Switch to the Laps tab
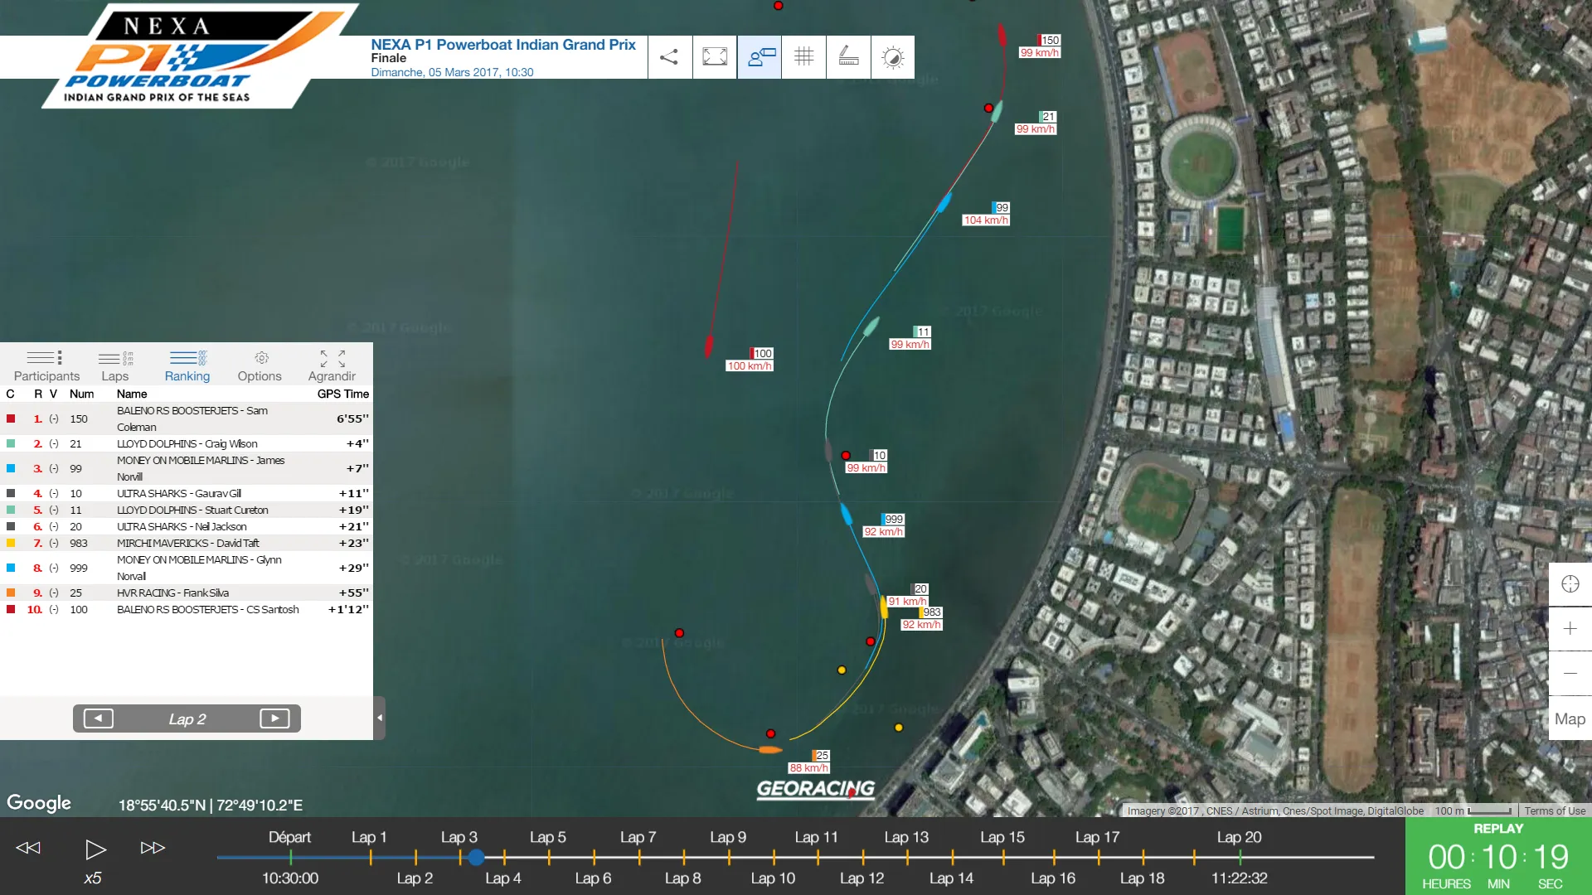The width and height of the screenshot is (1592, 895). click(x=115, y=365)
